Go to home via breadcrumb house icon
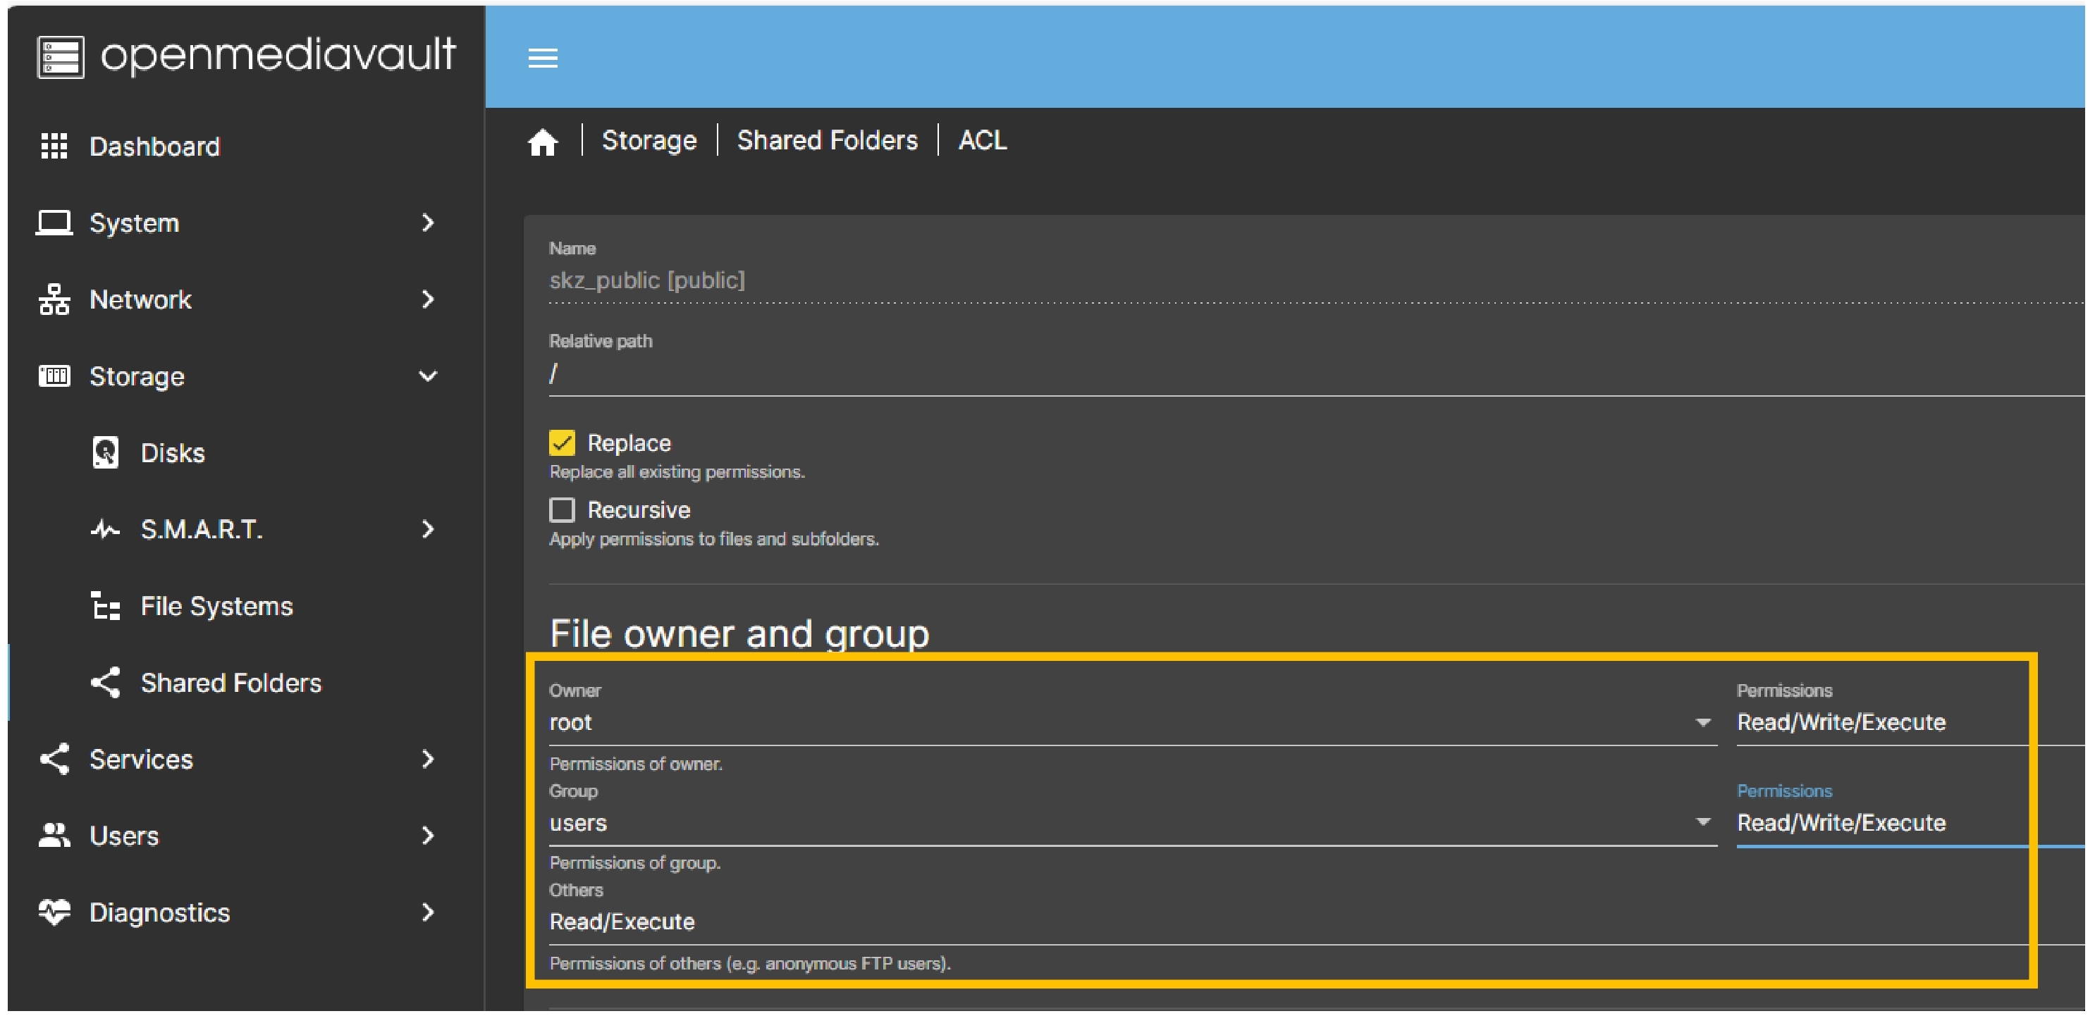This screenshot has width=2095, height=1016. click(543, 142)
